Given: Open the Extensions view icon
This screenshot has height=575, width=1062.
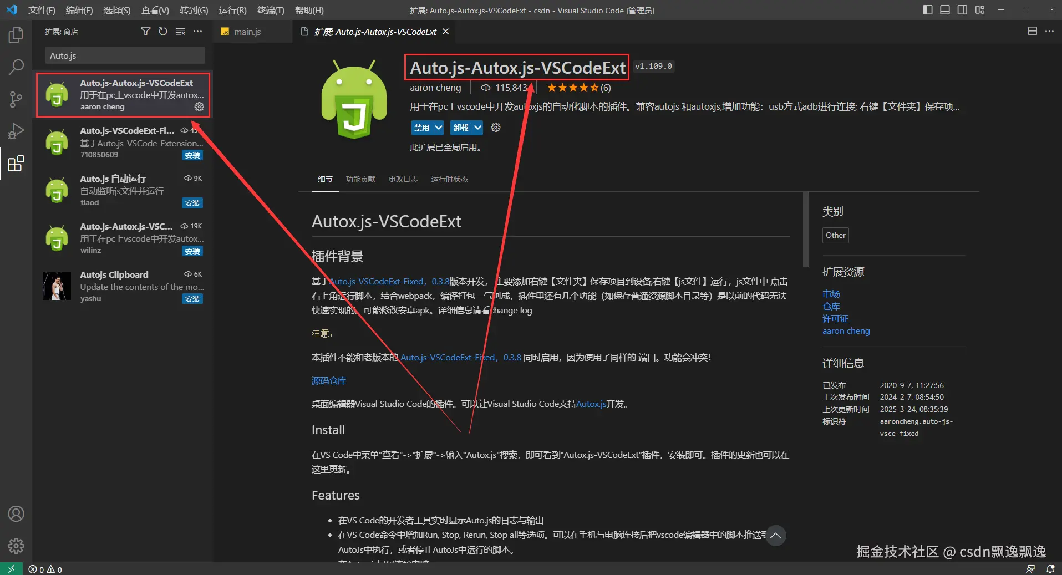Looking at the screenshot, I should point(16,164).
